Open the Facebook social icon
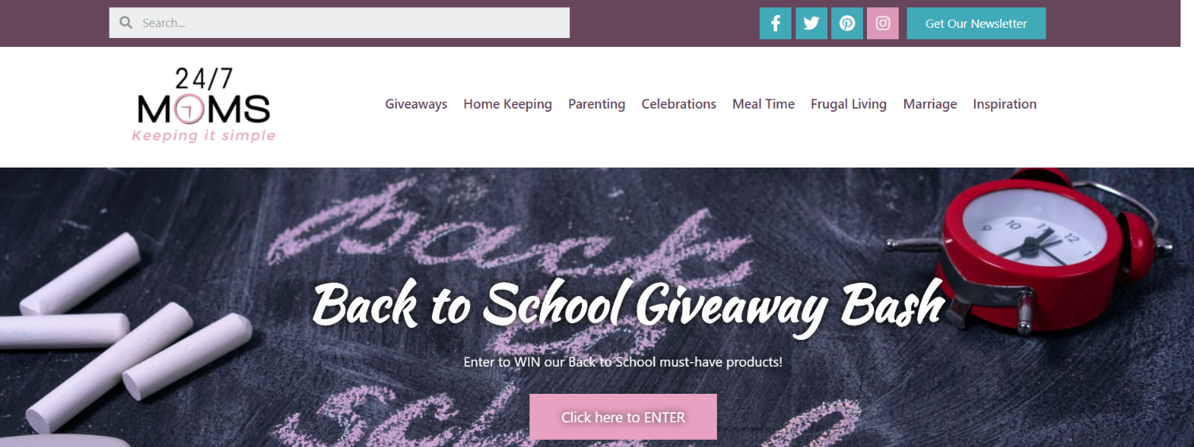Viewport: 1194px width, 447px height. click(x=776, y=23)
